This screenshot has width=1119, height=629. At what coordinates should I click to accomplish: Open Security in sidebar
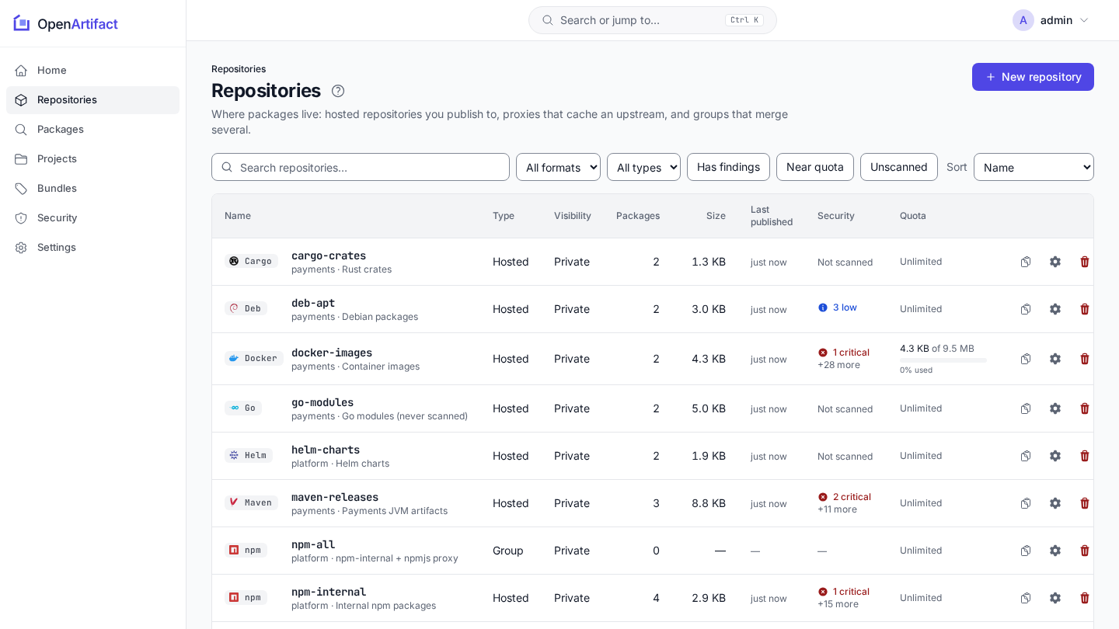92,218
